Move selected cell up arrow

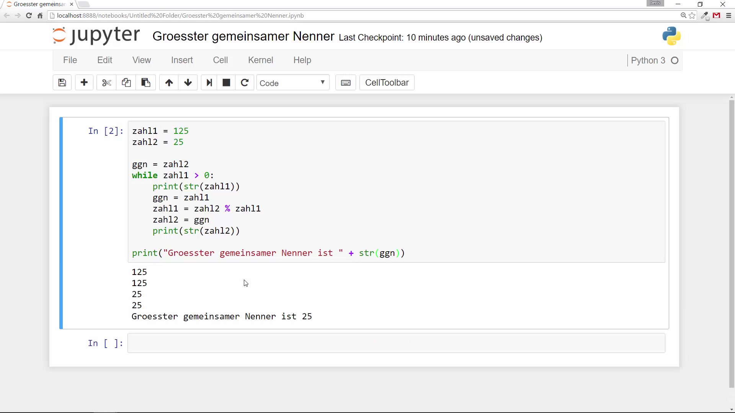point(169,83)
